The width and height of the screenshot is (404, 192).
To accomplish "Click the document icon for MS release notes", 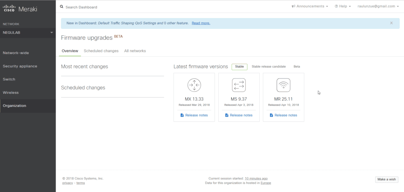I will [x=227, y=115].
